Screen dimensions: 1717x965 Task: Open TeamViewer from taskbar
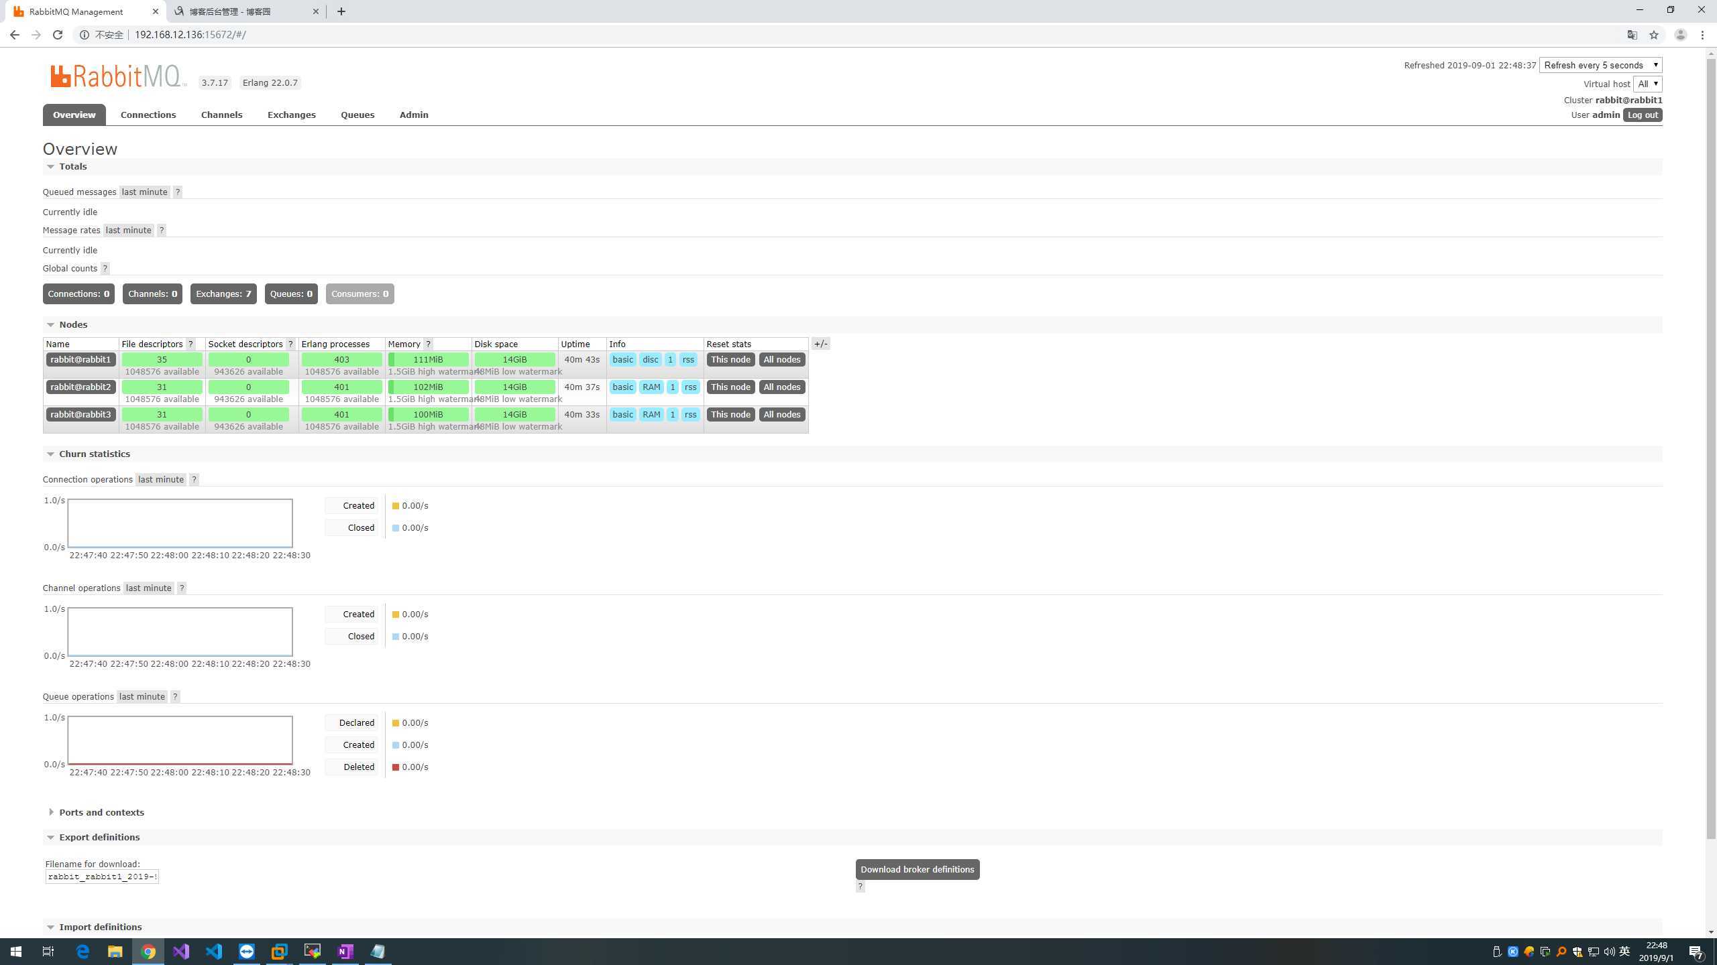(247, 951)
